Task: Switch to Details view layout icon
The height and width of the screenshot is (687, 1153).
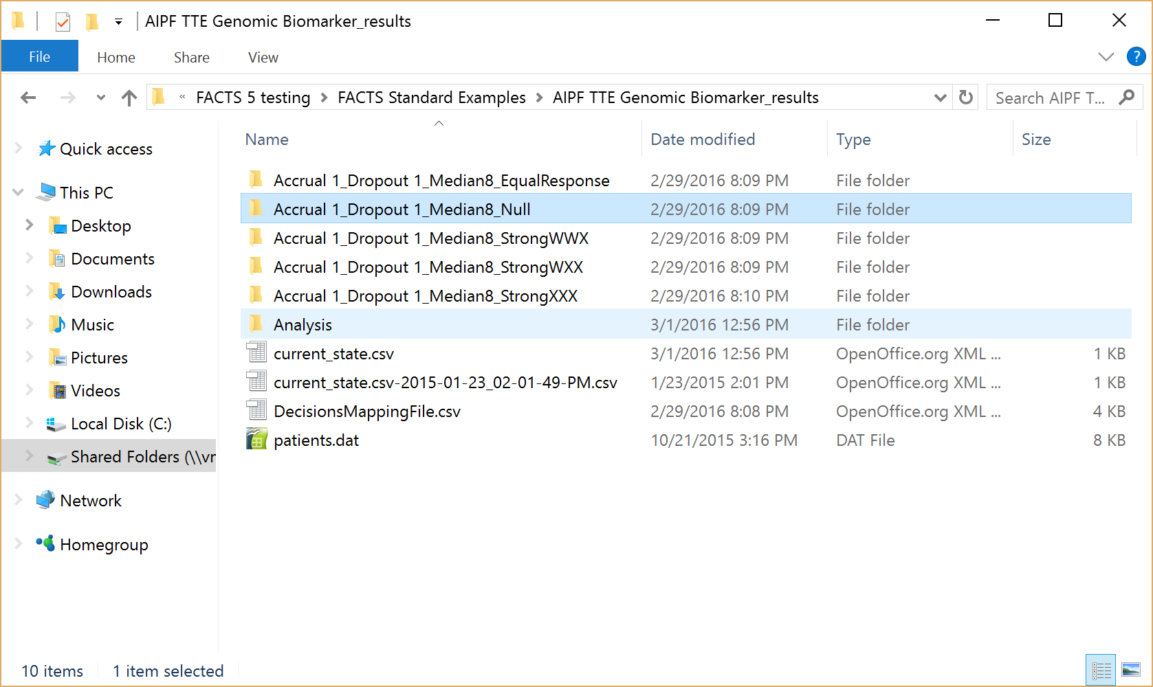Action: 1101,670
